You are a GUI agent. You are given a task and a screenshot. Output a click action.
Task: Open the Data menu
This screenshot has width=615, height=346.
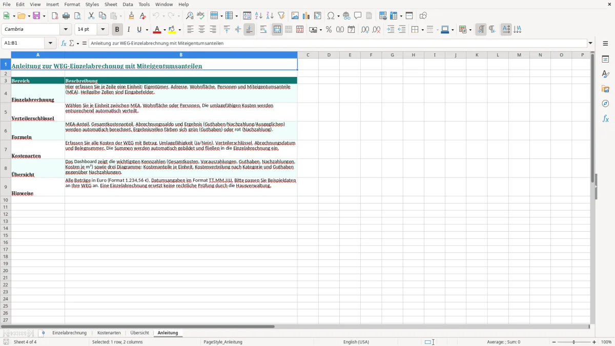point(128,4)
